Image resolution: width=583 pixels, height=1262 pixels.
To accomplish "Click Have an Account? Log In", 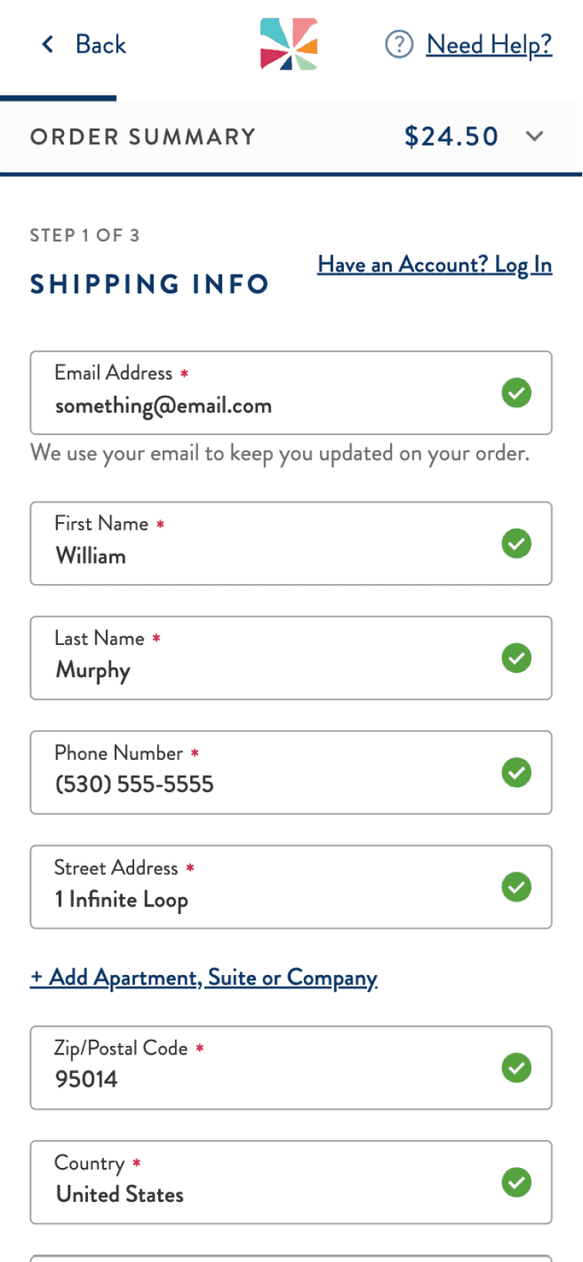I will point(434,264).
